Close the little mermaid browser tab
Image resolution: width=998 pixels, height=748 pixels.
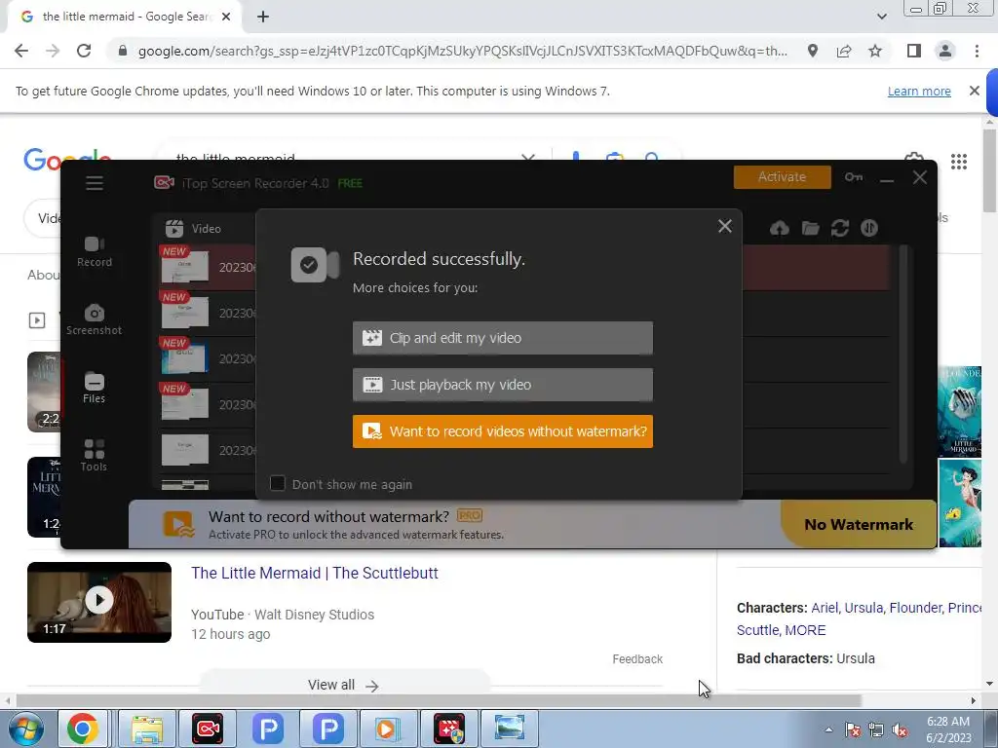pyautogui.click(x=226, y=17)
